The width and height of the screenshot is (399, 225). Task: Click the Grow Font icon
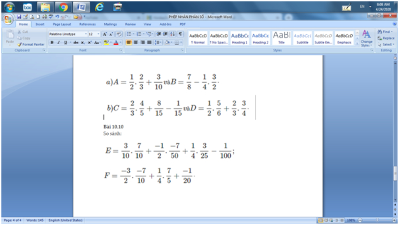pos(104,34)
